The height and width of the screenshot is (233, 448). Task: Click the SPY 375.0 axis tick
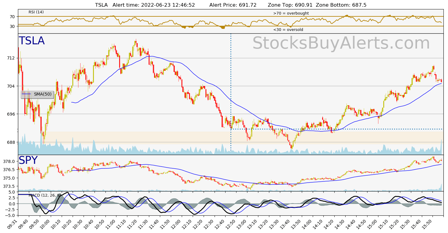pyautogui.click(x=9, y=178)
